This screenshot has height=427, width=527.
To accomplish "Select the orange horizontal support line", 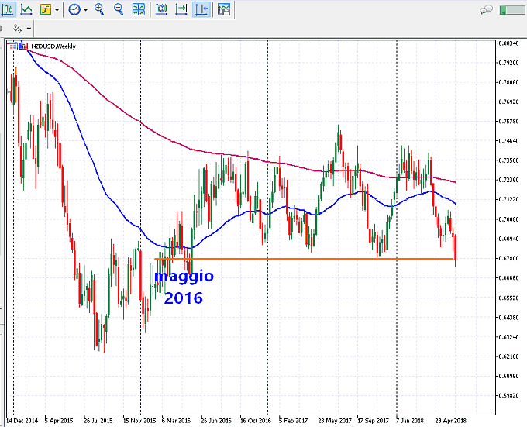I will [310, 259].
